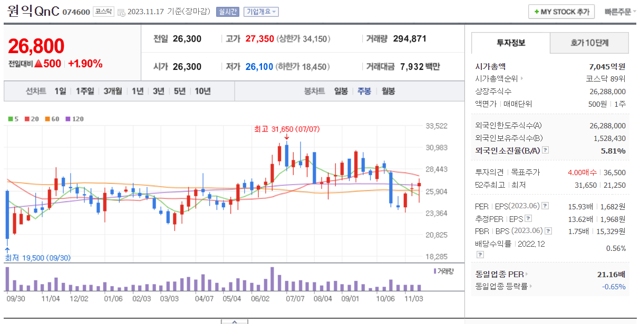The width and height of the screenshot is (640, 324).
Task: Click the -0.65% sector change value
Action: point(614,287)
